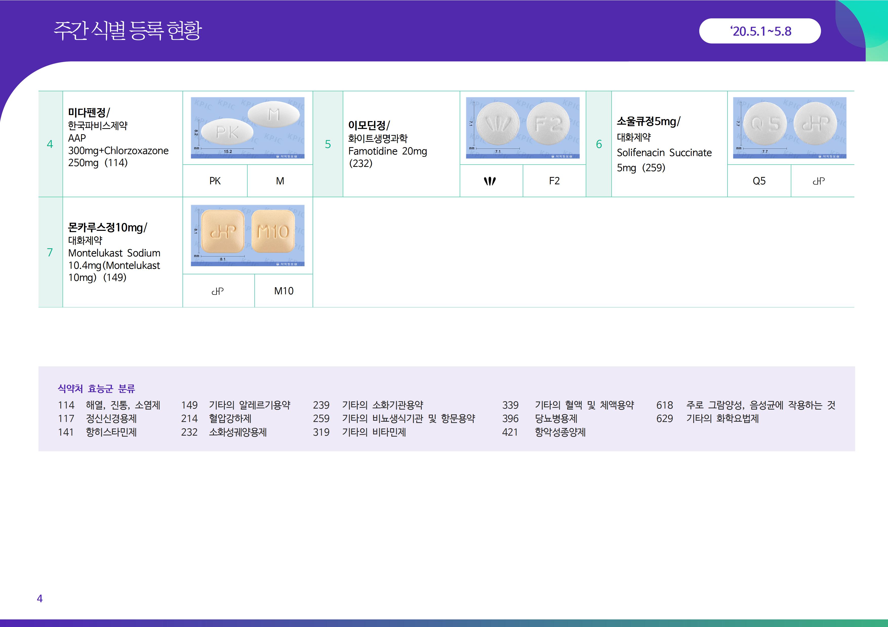The height and width of the screenshot is (627, 888).
Task: Click the M imprint cell for 미다펜정
Action: click(280, 181)
